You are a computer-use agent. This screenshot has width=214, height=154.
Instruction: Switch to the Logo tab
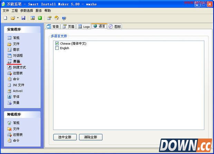point(84,26)
